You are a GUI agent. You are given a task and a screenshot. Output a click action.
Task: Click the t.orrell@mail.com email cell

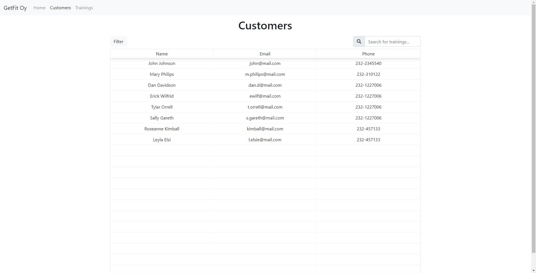pyautogui.click(x=265, y=107)
